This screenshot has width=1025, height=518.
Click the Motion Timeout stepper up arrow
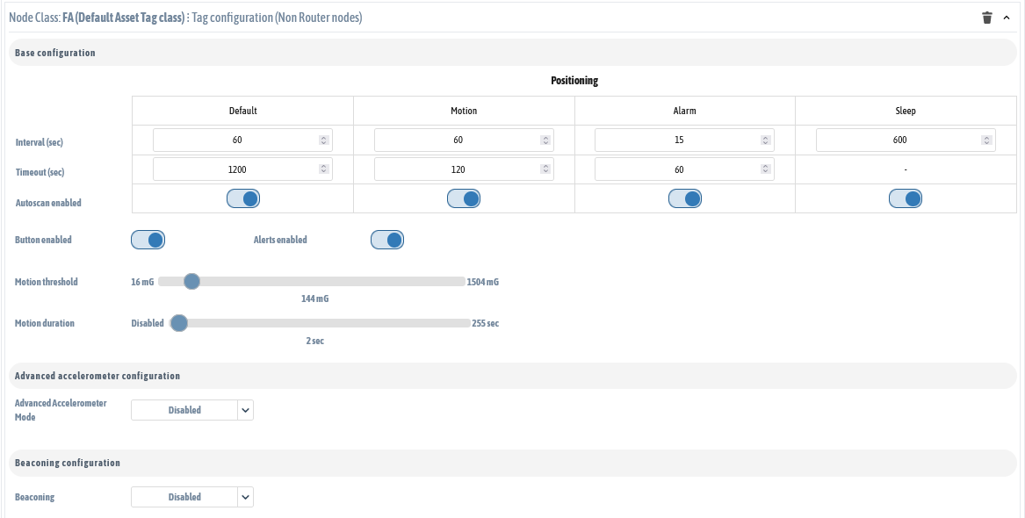tap(545, 165)
